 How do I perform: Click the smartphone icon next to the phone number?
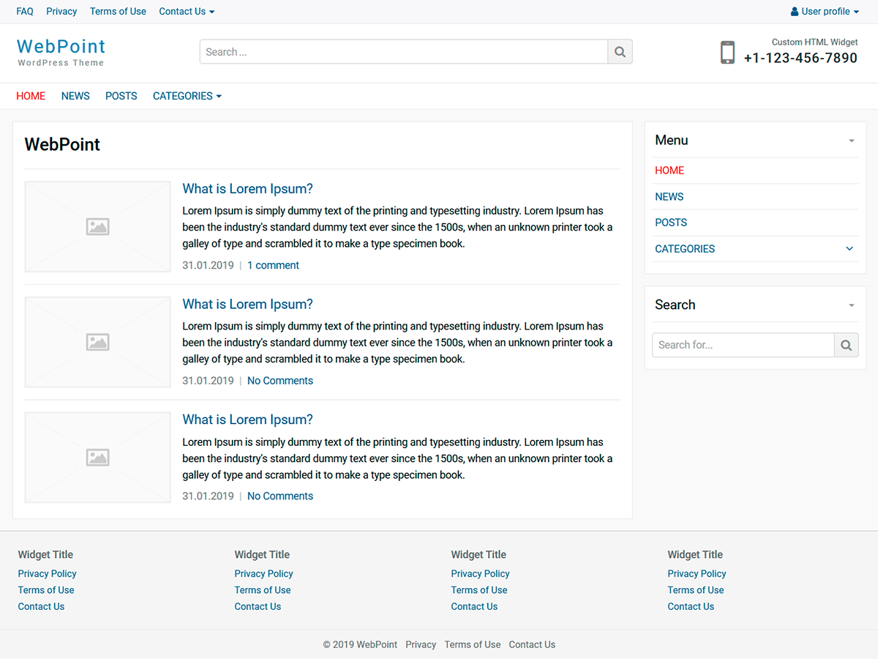click(x=727, y=52)
